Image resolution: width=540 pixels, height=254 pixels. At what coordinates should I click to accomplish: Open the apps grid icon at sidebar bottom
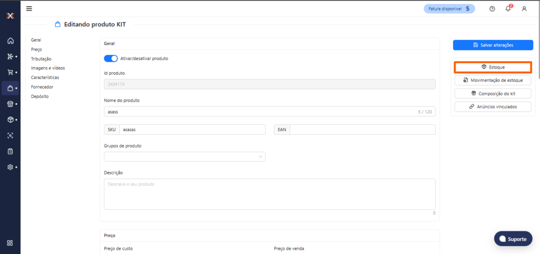click(x=10, y=243)
